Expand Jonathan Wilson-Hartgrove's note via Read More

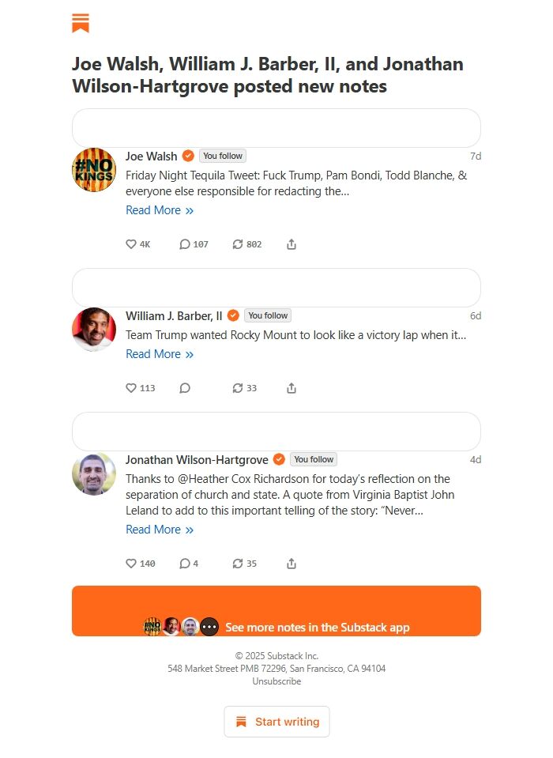159,530
